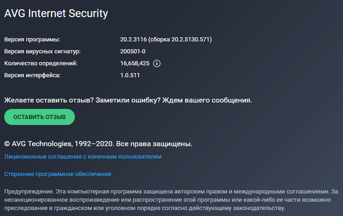Click the Ждем вашего сообщения text
343x216 pixels.
tap(207, 100)
